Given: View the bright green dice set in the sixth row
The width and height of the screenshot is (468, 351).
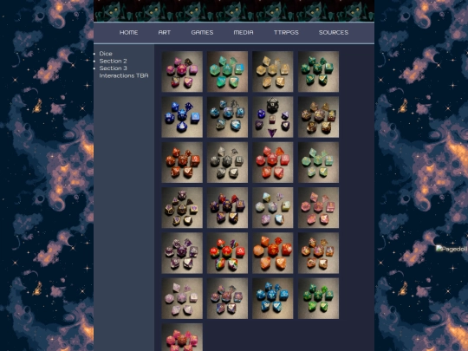Looking at the screenshot, I should point(318,298).
